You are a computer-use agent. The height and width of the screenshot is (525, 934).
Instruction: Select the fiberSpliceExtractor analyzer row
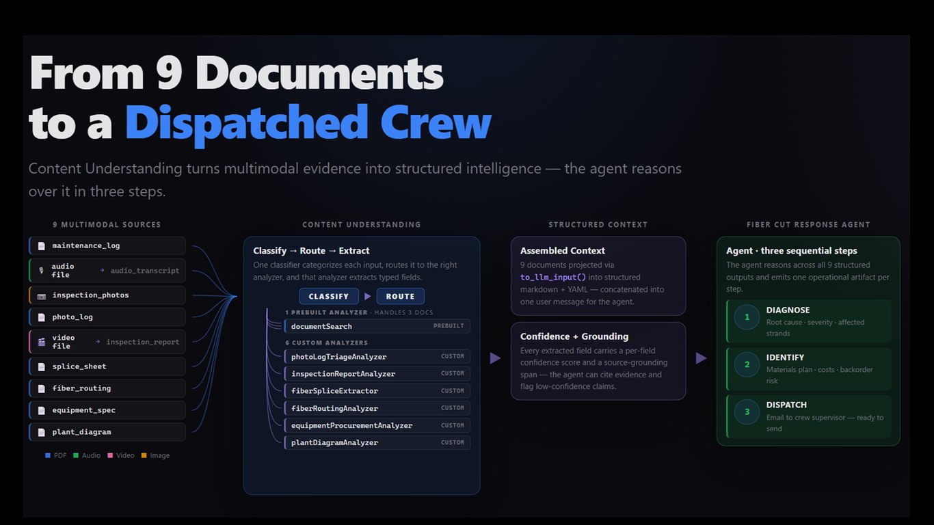(x=377, y=391)
